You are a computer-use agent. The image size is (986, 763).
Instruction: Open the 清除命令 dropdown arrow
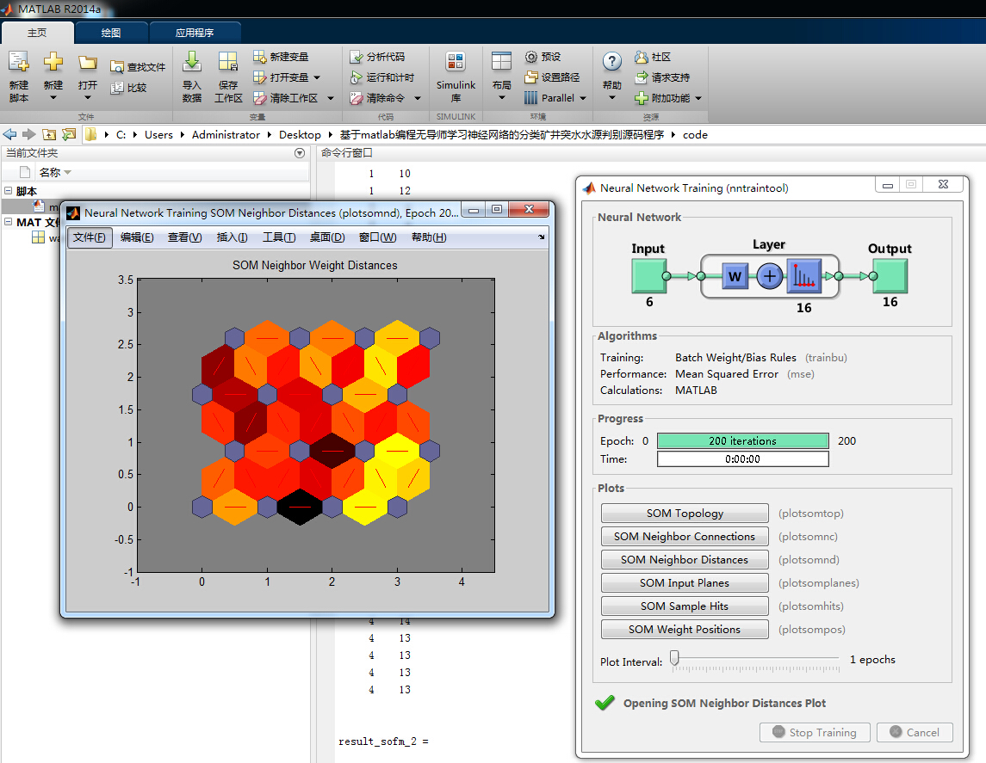tap(418, 98)
